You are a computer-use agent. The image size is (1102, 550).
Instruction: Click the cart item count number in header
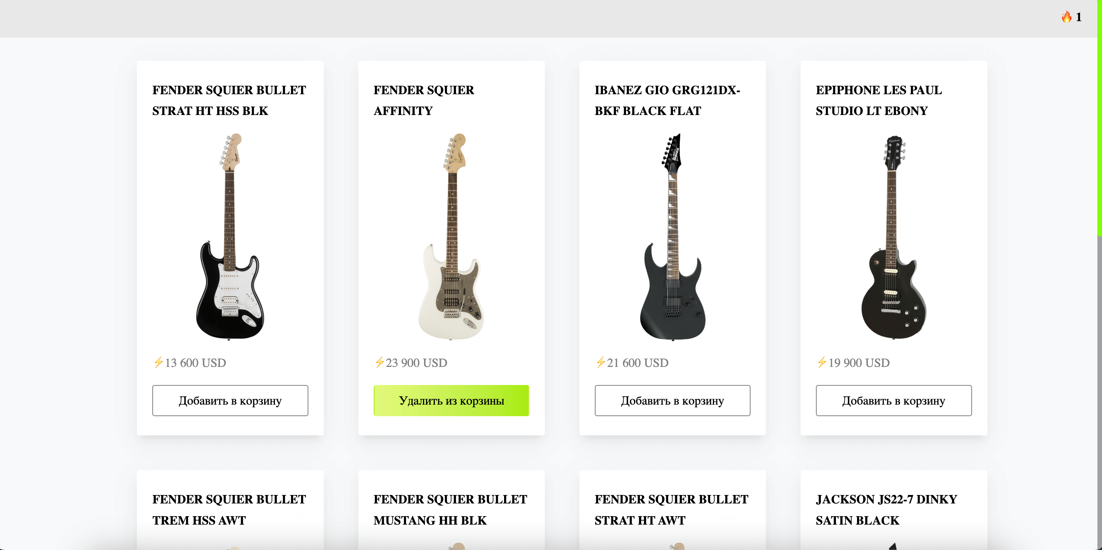click(1079, 17)
